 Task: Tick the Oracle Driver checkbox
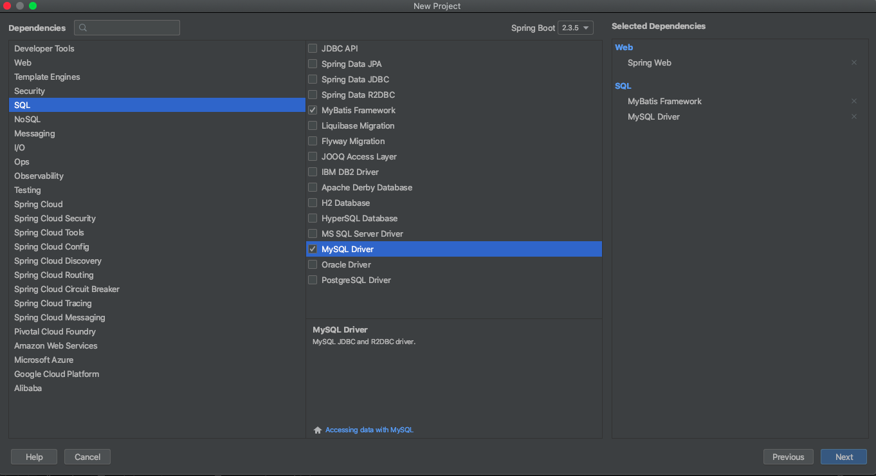pyautogui.click(x=313, y=264)
